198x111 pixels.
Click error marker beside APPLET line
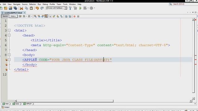click(x=6, y=60)
